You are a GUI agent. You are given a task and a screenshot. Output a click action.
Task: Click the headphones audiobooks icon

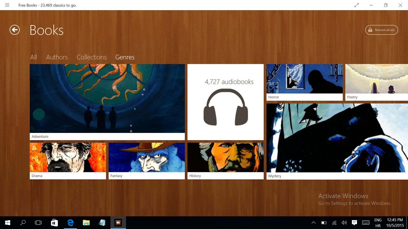click(226, 107)
